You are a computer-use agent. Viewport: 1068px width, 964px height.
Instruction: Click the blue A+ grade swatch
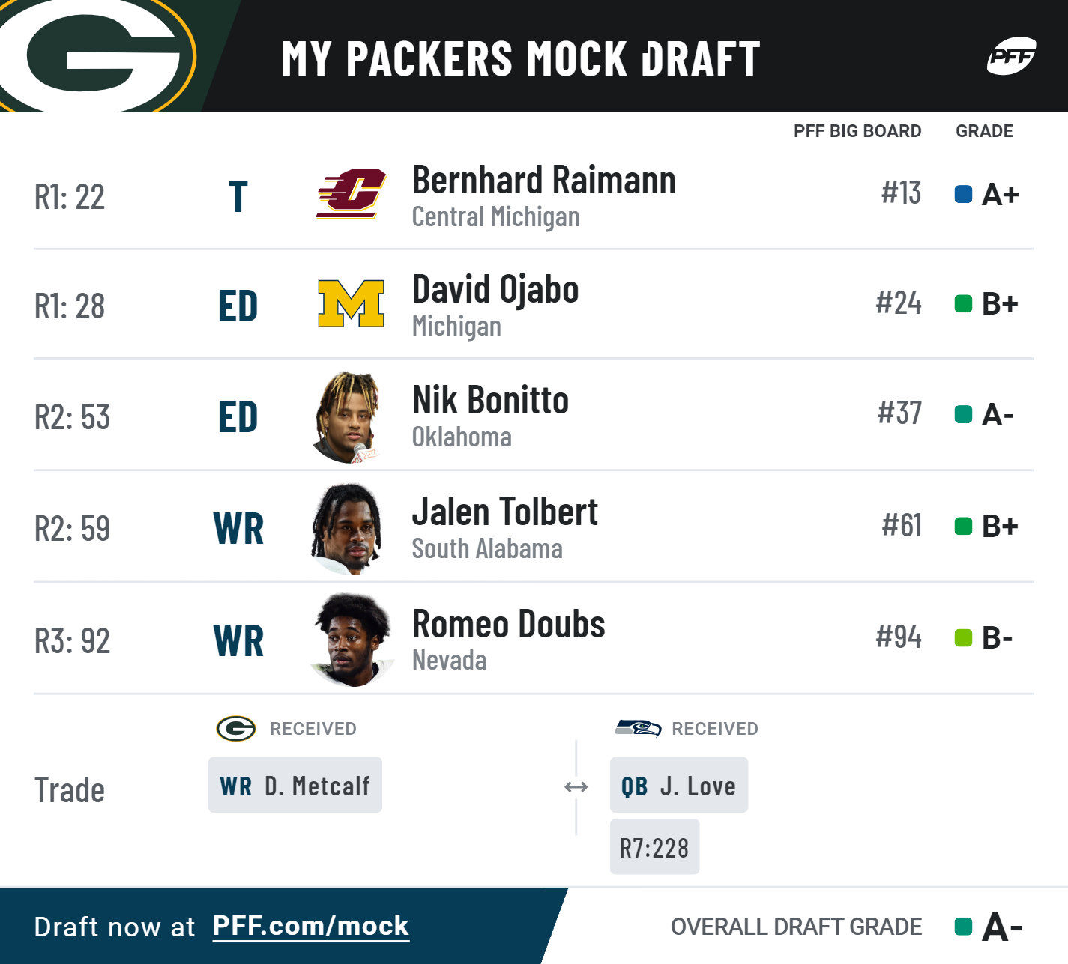click(963, 194)
